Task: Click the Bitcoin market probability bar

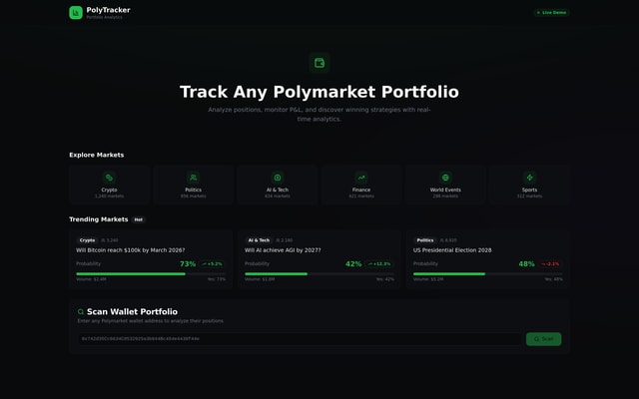Action: 151,273
